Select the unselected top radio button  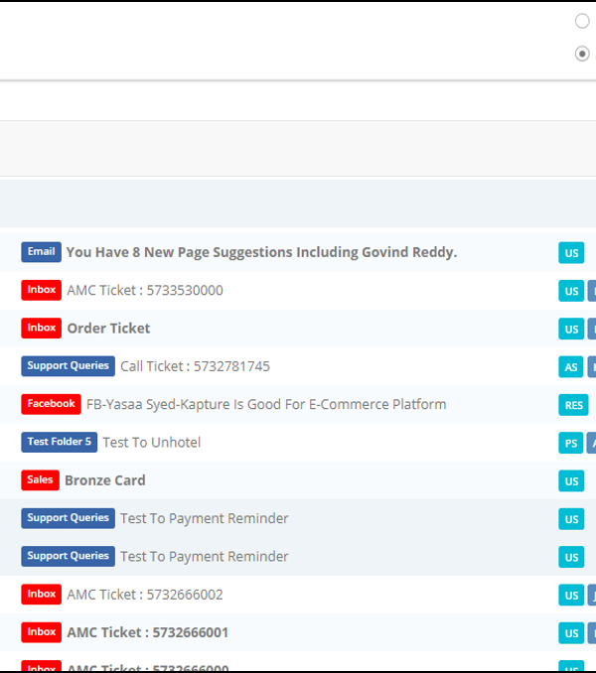(582, 21)
